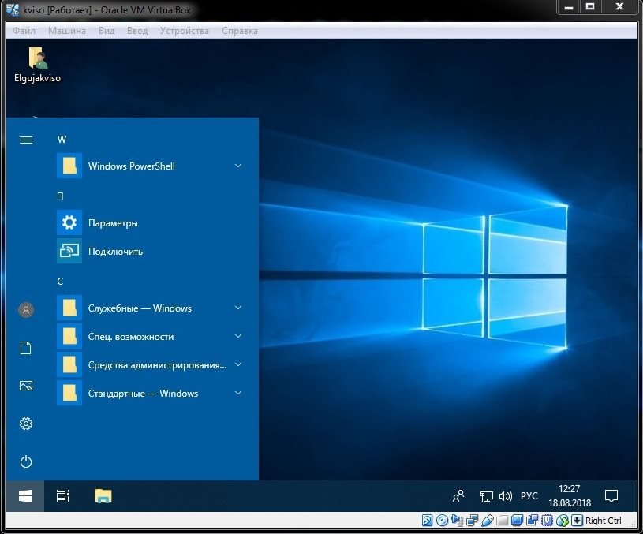Click the Подключить cast tile icon
This screenshot has width=643, height=534.
tap(69, 251)
